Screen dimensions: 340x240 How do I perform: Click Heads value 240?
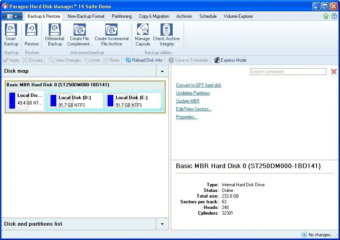coord(225,207)
